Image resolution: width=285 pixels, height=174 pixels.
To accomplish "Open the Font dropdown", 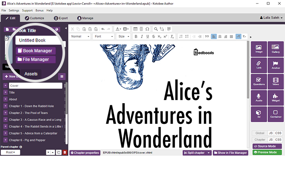I will point(103,36).
